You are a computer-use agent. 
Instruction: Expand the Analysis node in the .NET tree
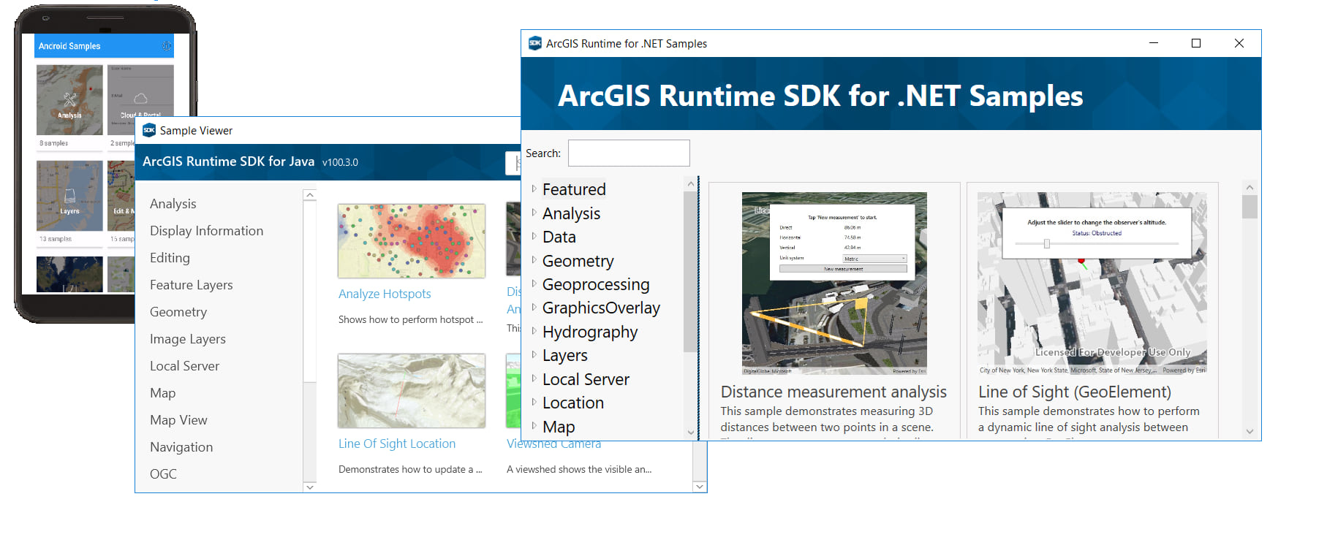[x=534, y=213]
